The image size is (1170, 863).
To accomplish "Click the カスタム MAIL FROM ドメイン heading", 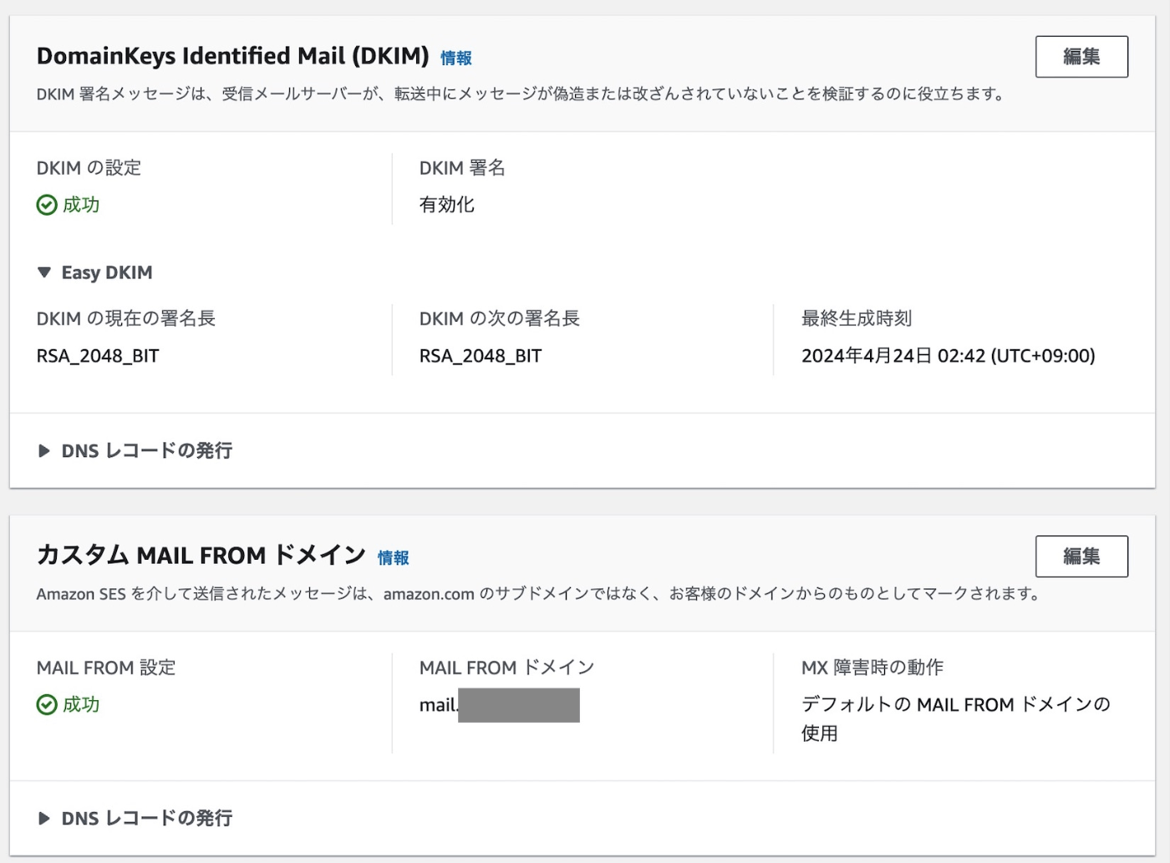I will 201,556.
